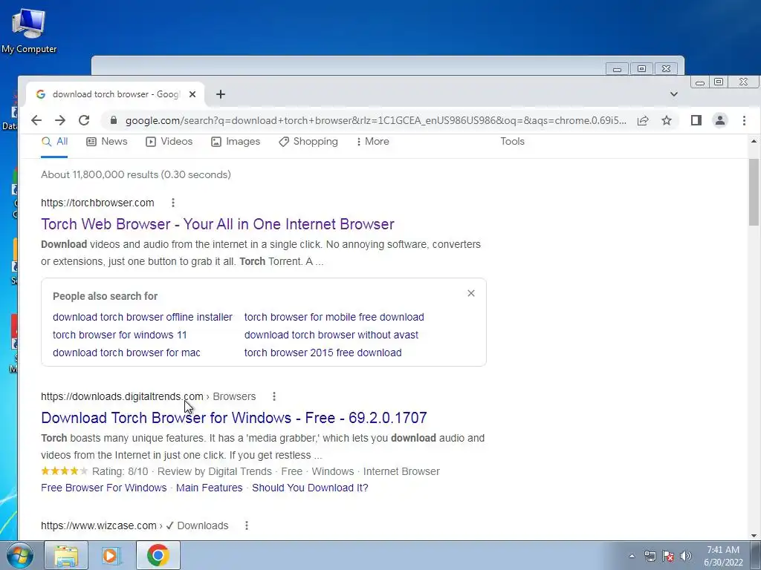This screenshot has height=570, width=761.
Task: Click the downloads.digitaltrends.com URL text
Action: tap(123, 396)
